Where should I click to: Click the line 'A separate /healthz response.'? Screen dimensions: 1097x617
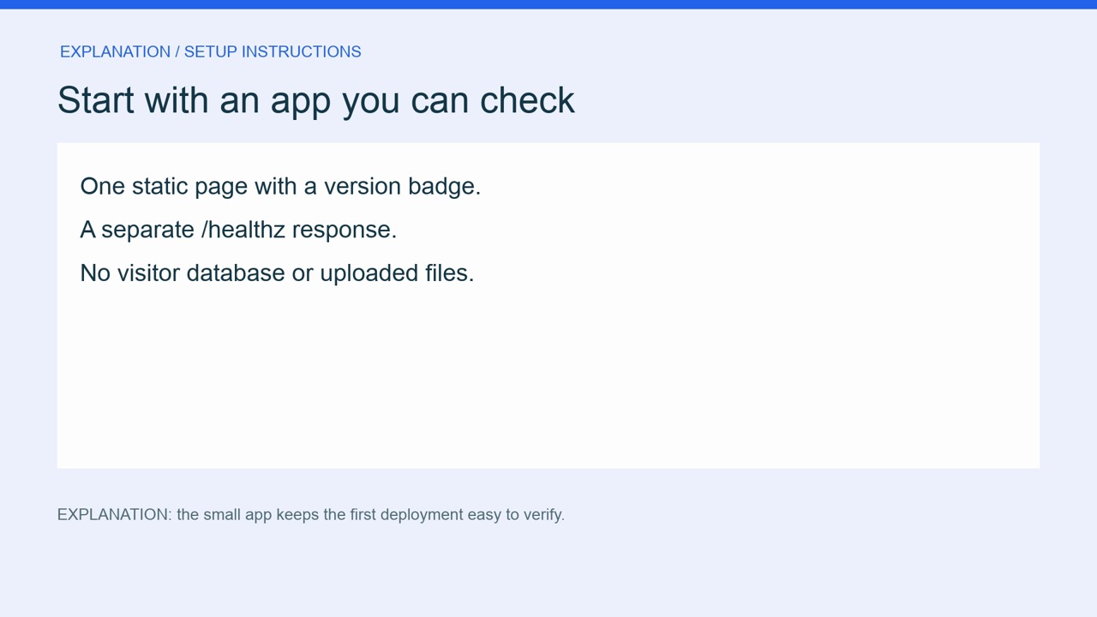click(x=238, y=230)
